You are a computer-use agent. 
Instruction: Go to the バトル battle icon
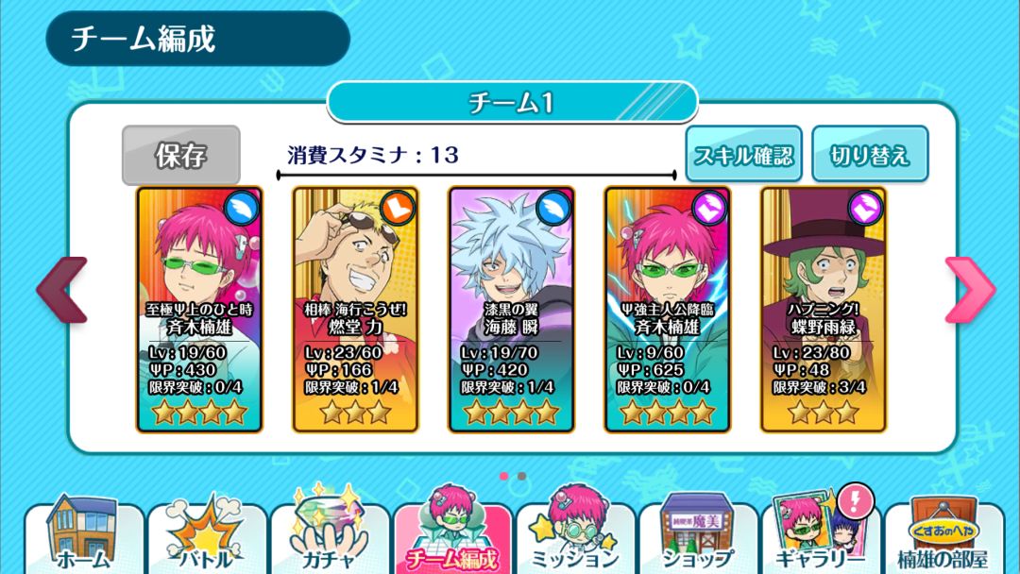click(x=206, y=534)
